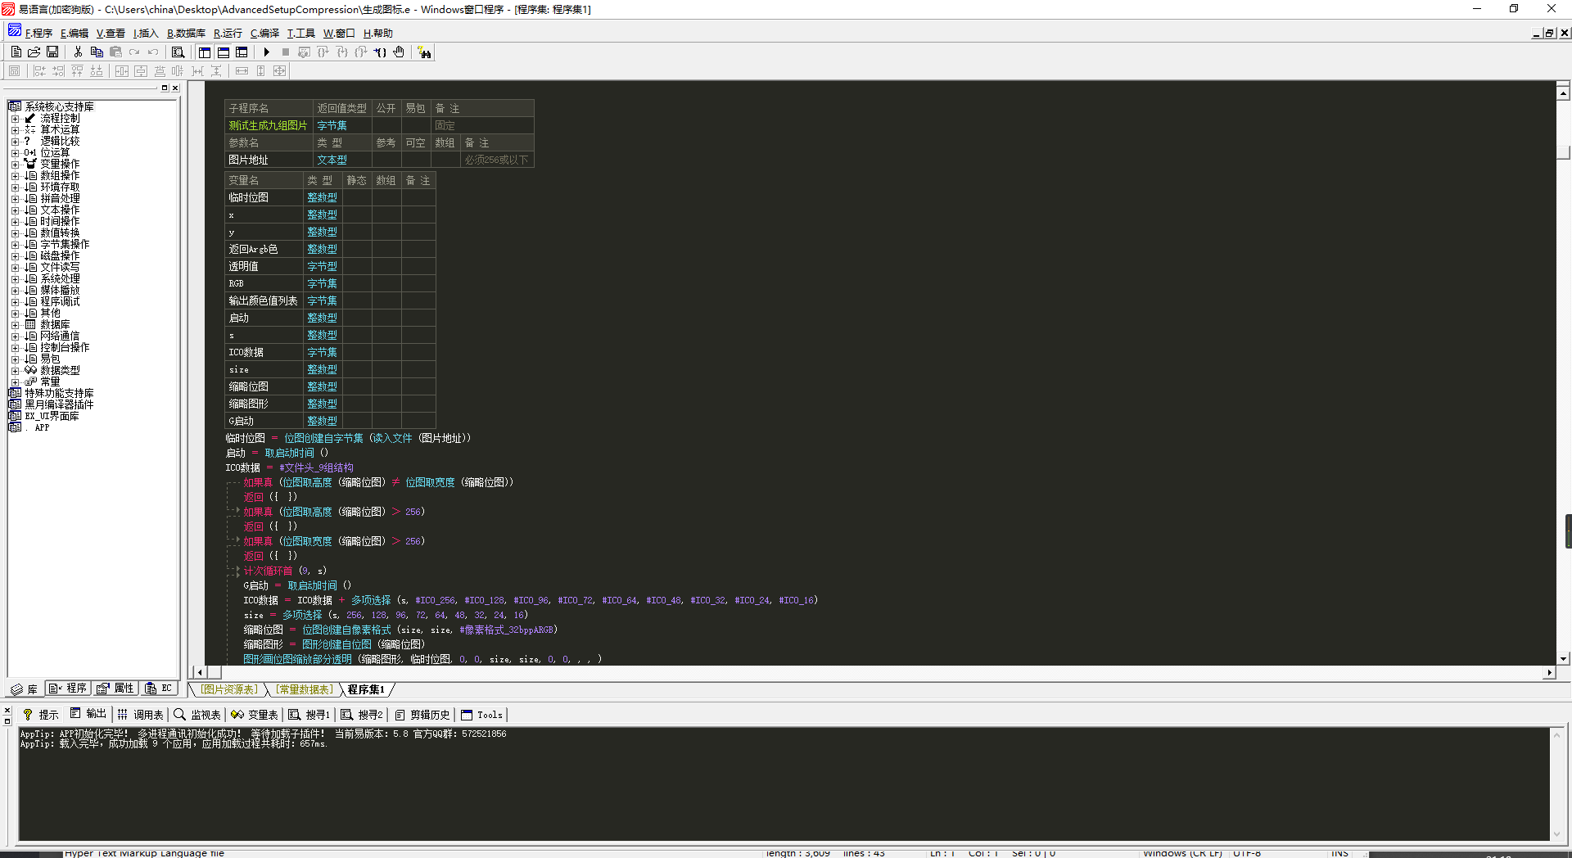Click the binoculars help search icon

(424, 52)
